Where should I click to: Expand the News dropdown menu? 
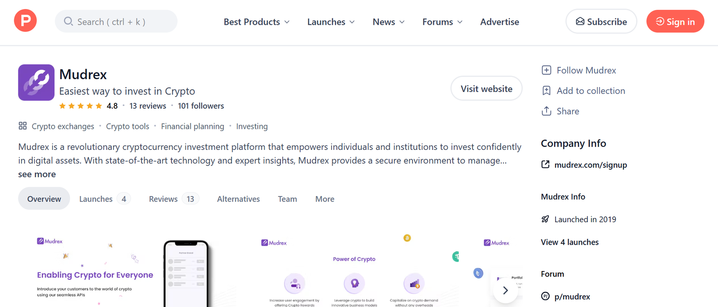[x=388, y=22]
